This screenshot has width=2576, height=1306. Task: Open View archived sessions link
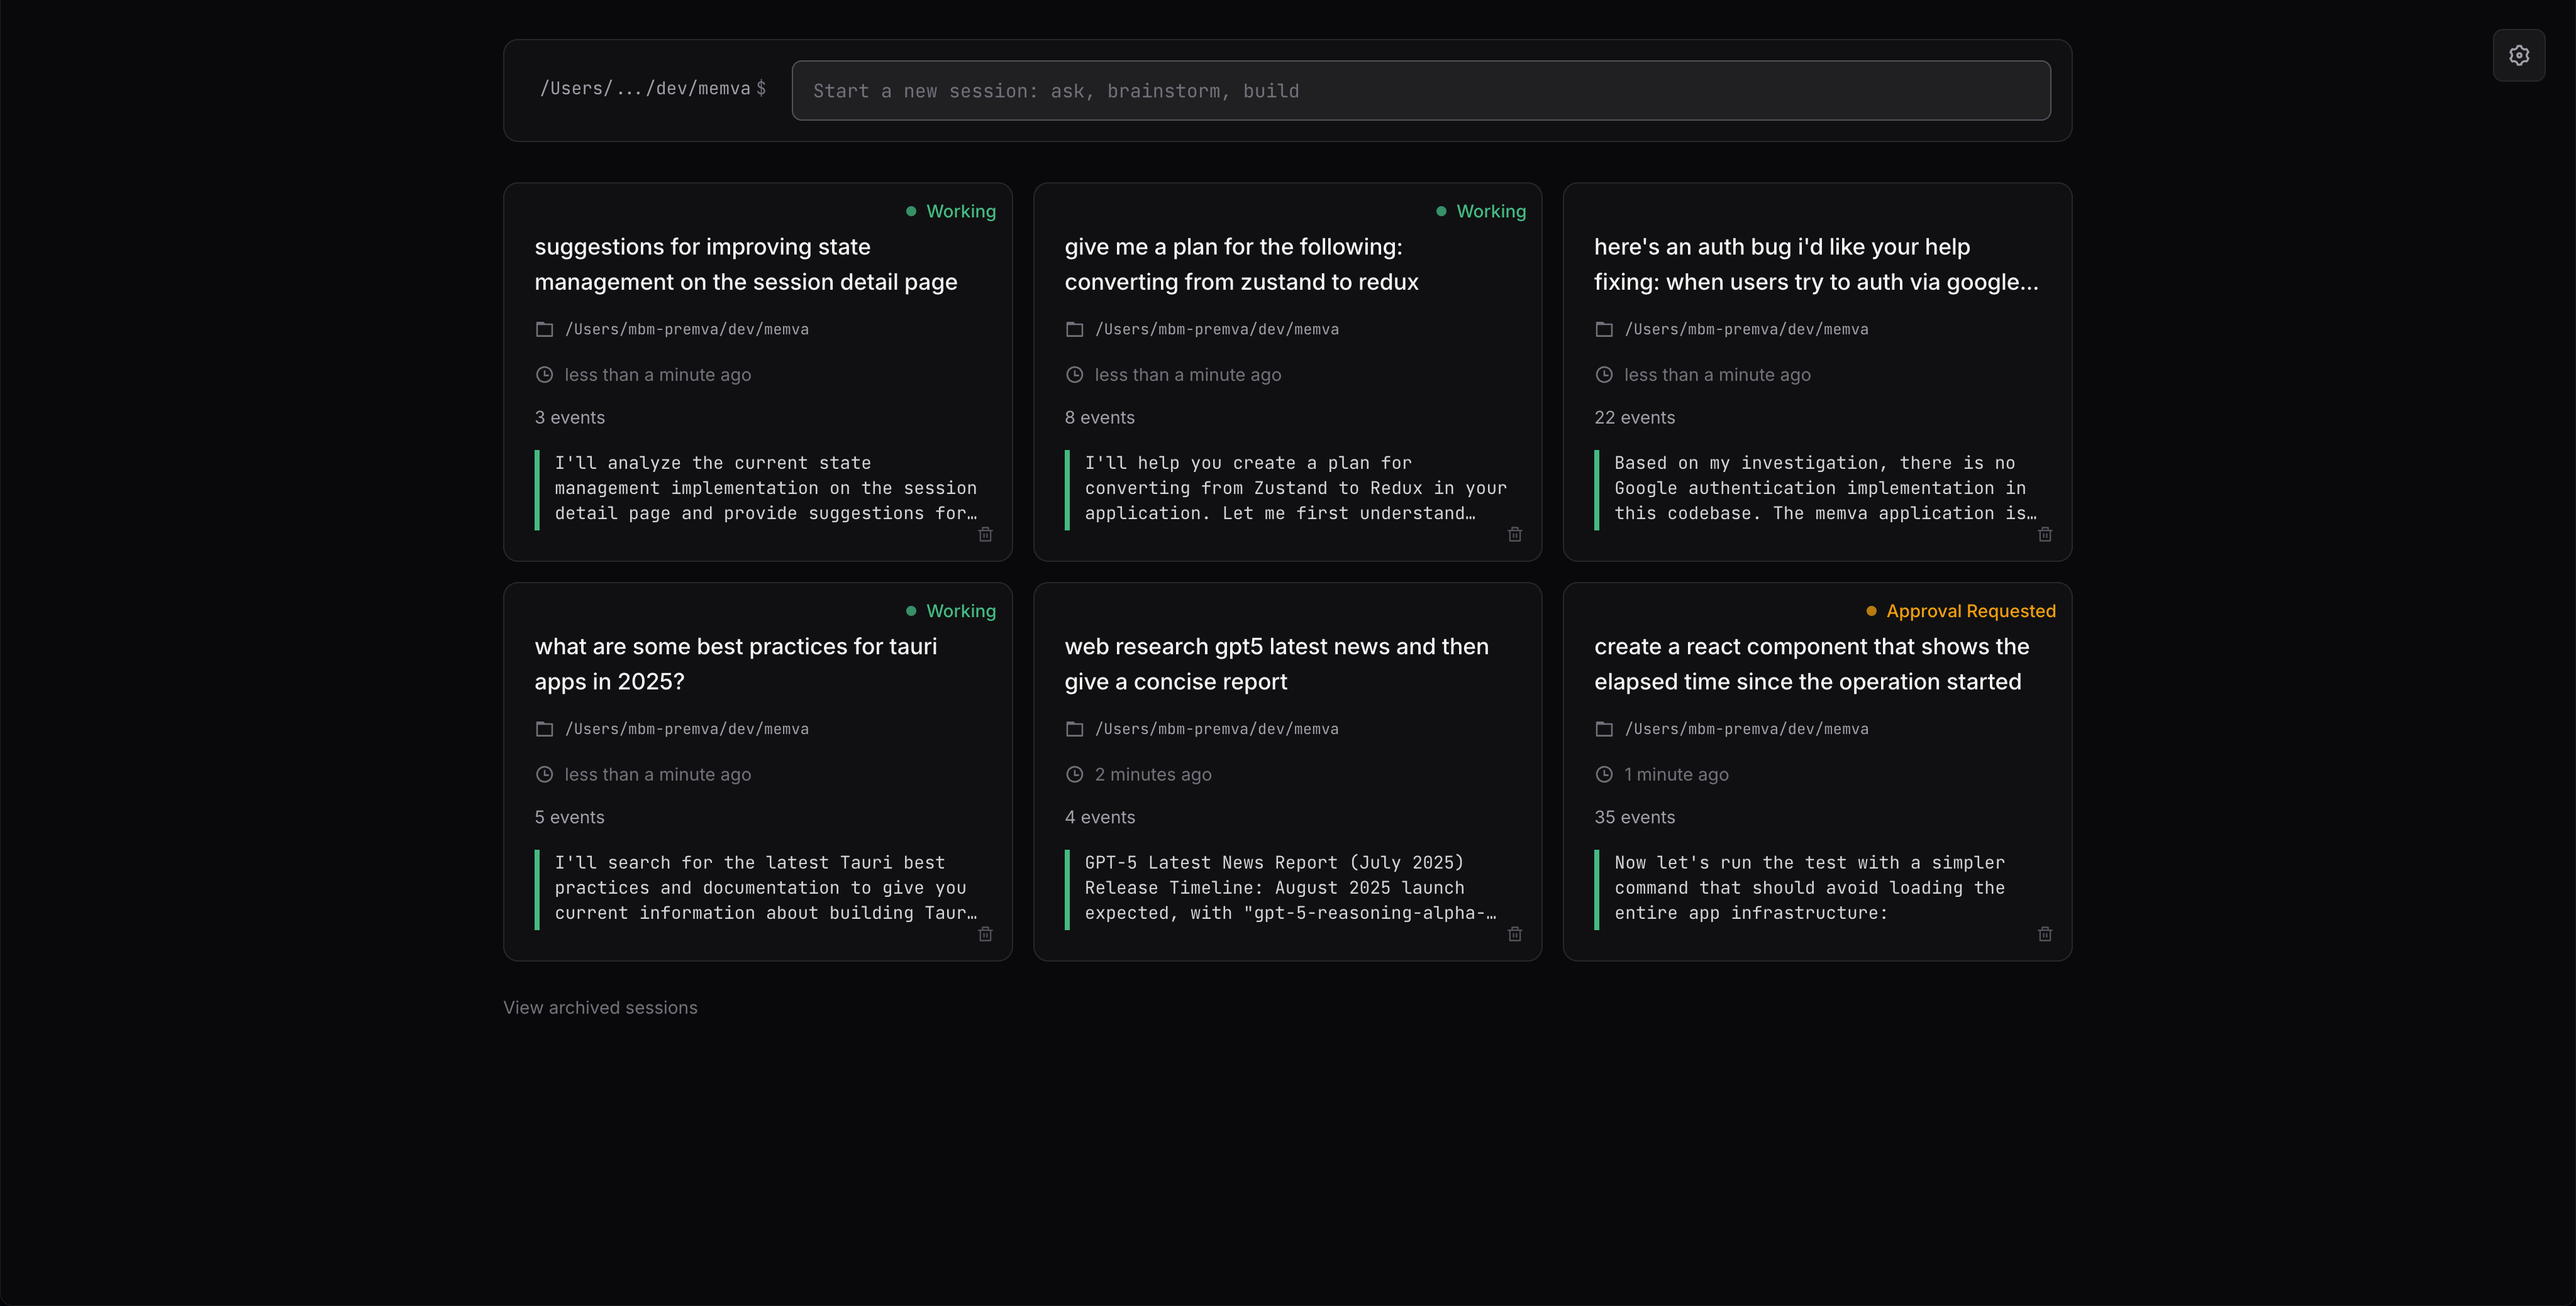600,1007
